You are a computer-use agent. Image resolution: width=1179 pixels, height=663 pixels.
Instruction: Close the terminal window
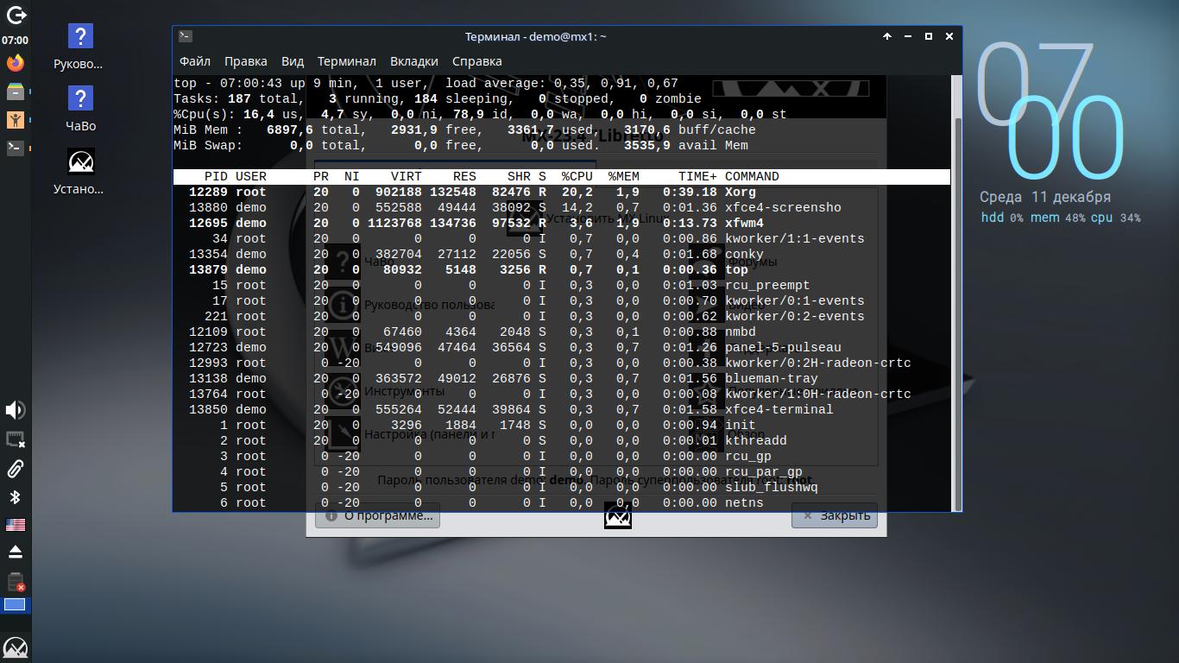(x=949, y=36)
